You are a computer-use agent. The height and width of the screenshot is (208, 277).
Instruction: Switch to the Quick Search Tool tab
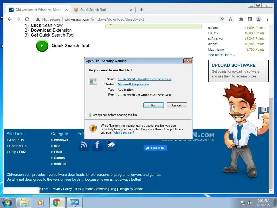pyautogui.click(x=103, y=10)
